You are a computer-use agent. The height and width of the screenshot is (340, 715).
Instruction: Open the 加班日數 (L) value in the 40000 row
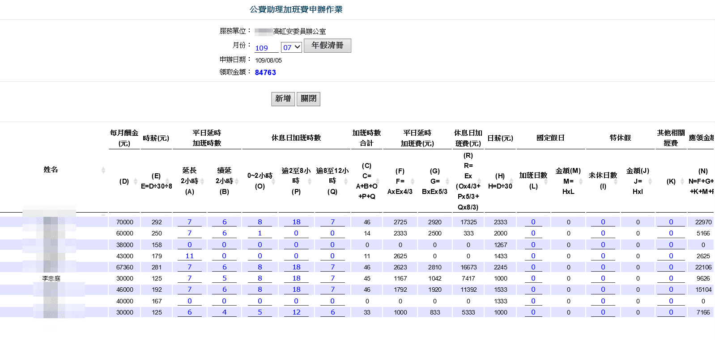[533, 301]
